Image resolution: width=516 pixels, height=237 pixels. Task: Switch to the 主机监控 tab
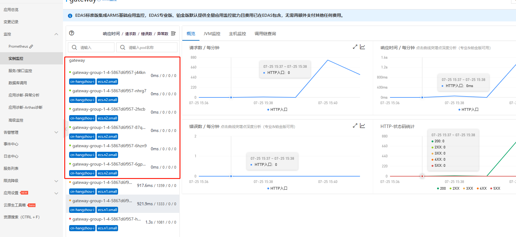point(237,34)
